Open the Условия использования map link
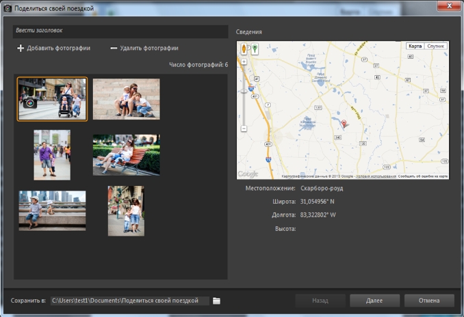464x317 pixels. click(x=376, y=176)
